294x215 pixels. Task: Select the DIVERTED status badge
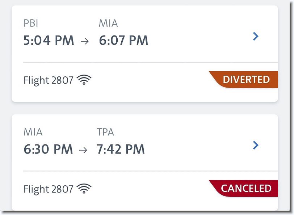(243, 80)
